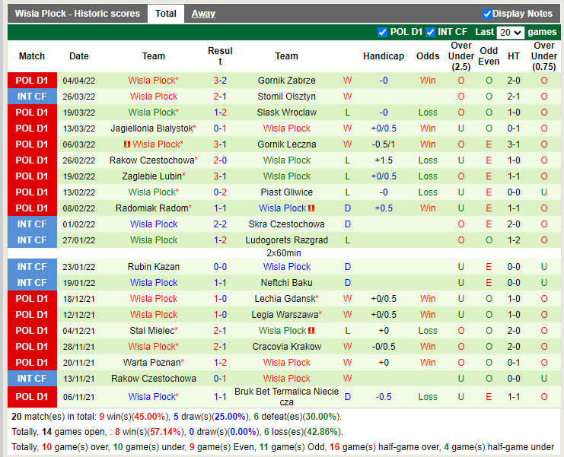
Task: Click the 3-2 result against Gornik Zabrze
Action: click(220, 81)
